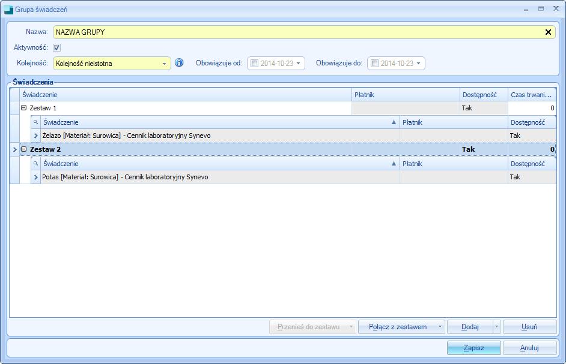Open the Kolejność nieistotna dropdown
The width and height of the screenshot is (566, 364).
coord(164,64)
